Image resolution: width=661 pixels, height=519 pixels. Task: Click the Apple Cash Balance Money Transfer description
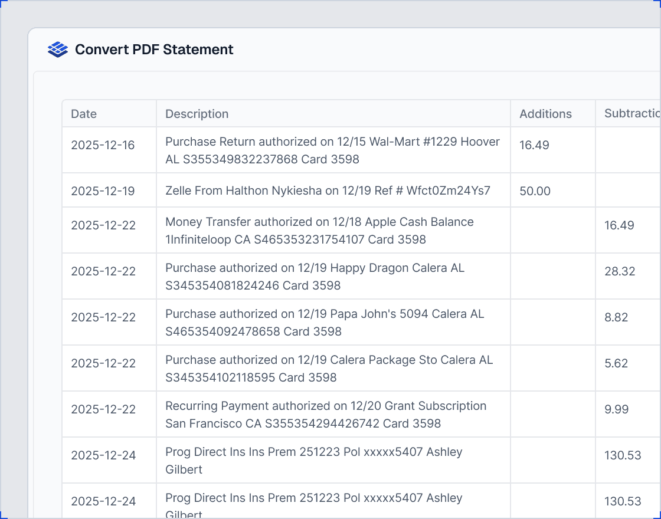click(319, 231)
